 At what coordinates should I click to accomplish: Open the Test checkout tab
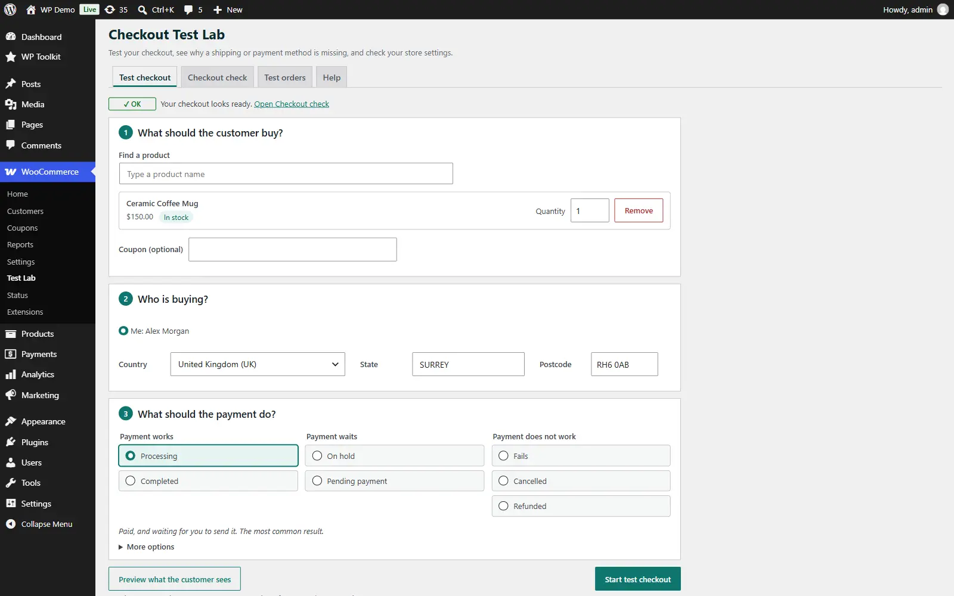point(145,77)
